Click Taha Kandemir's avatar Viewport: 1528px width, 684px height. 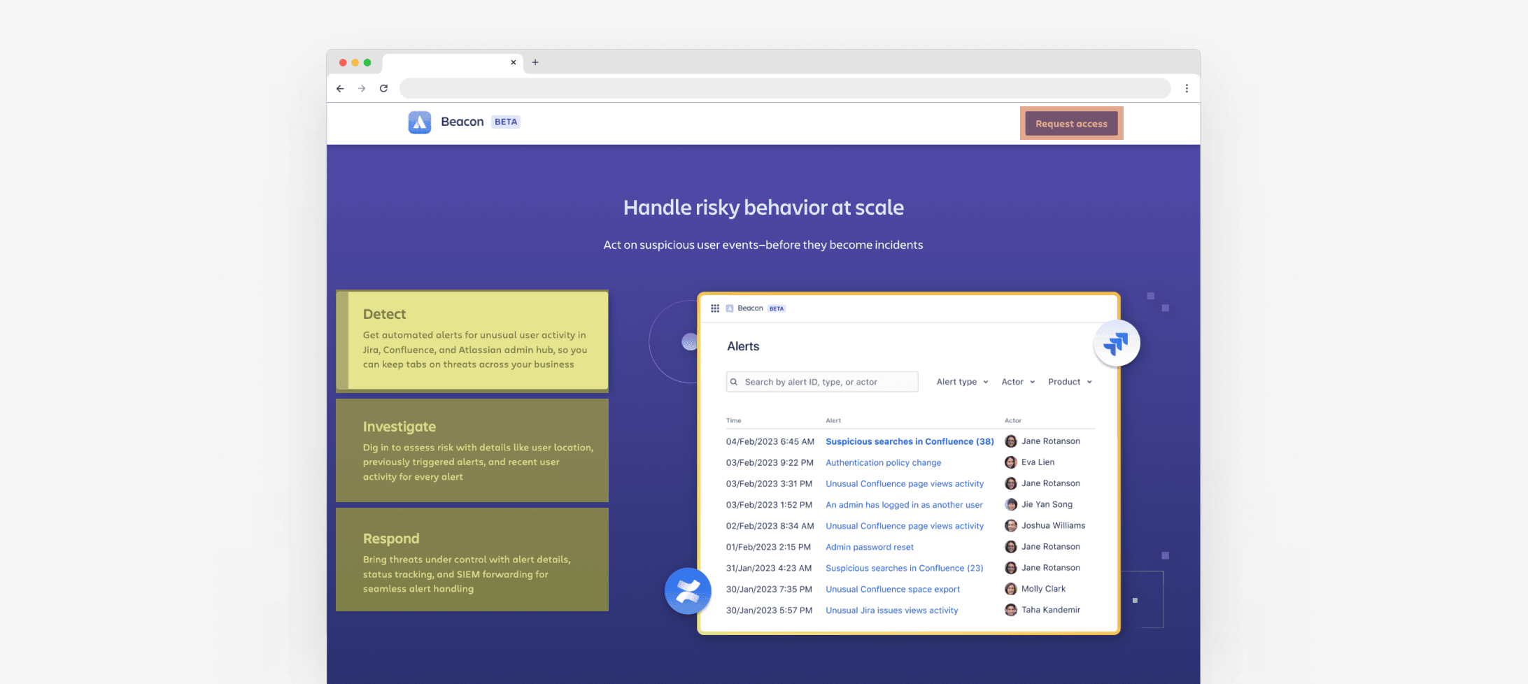click(x=1011, y=610)
